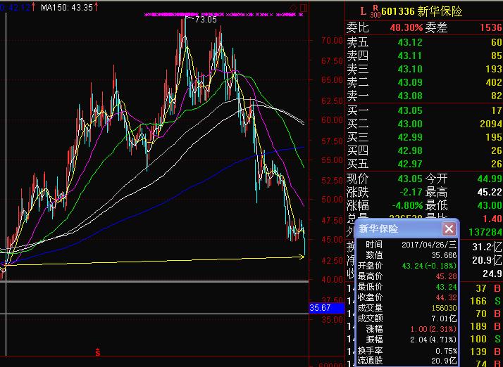
Task: Click the red S marker at chart bottom
Action: coord(98,351)
